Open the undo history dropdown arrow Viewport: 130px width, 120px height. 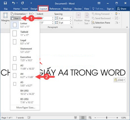[17, 3]
